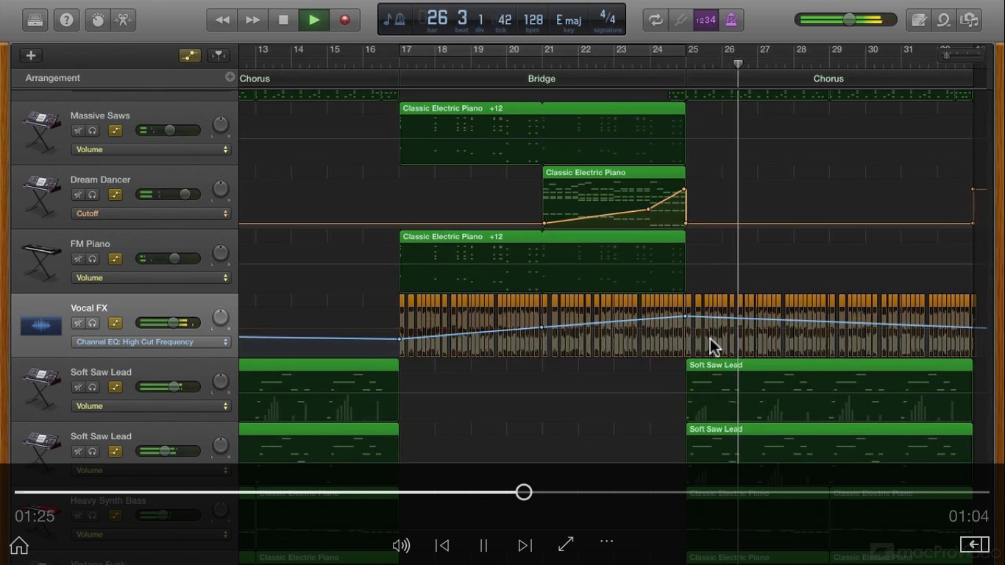Solo the Vocal FX track with headphones toggle
Viewport: 1005px width, 565px height.
coord(91,323)
